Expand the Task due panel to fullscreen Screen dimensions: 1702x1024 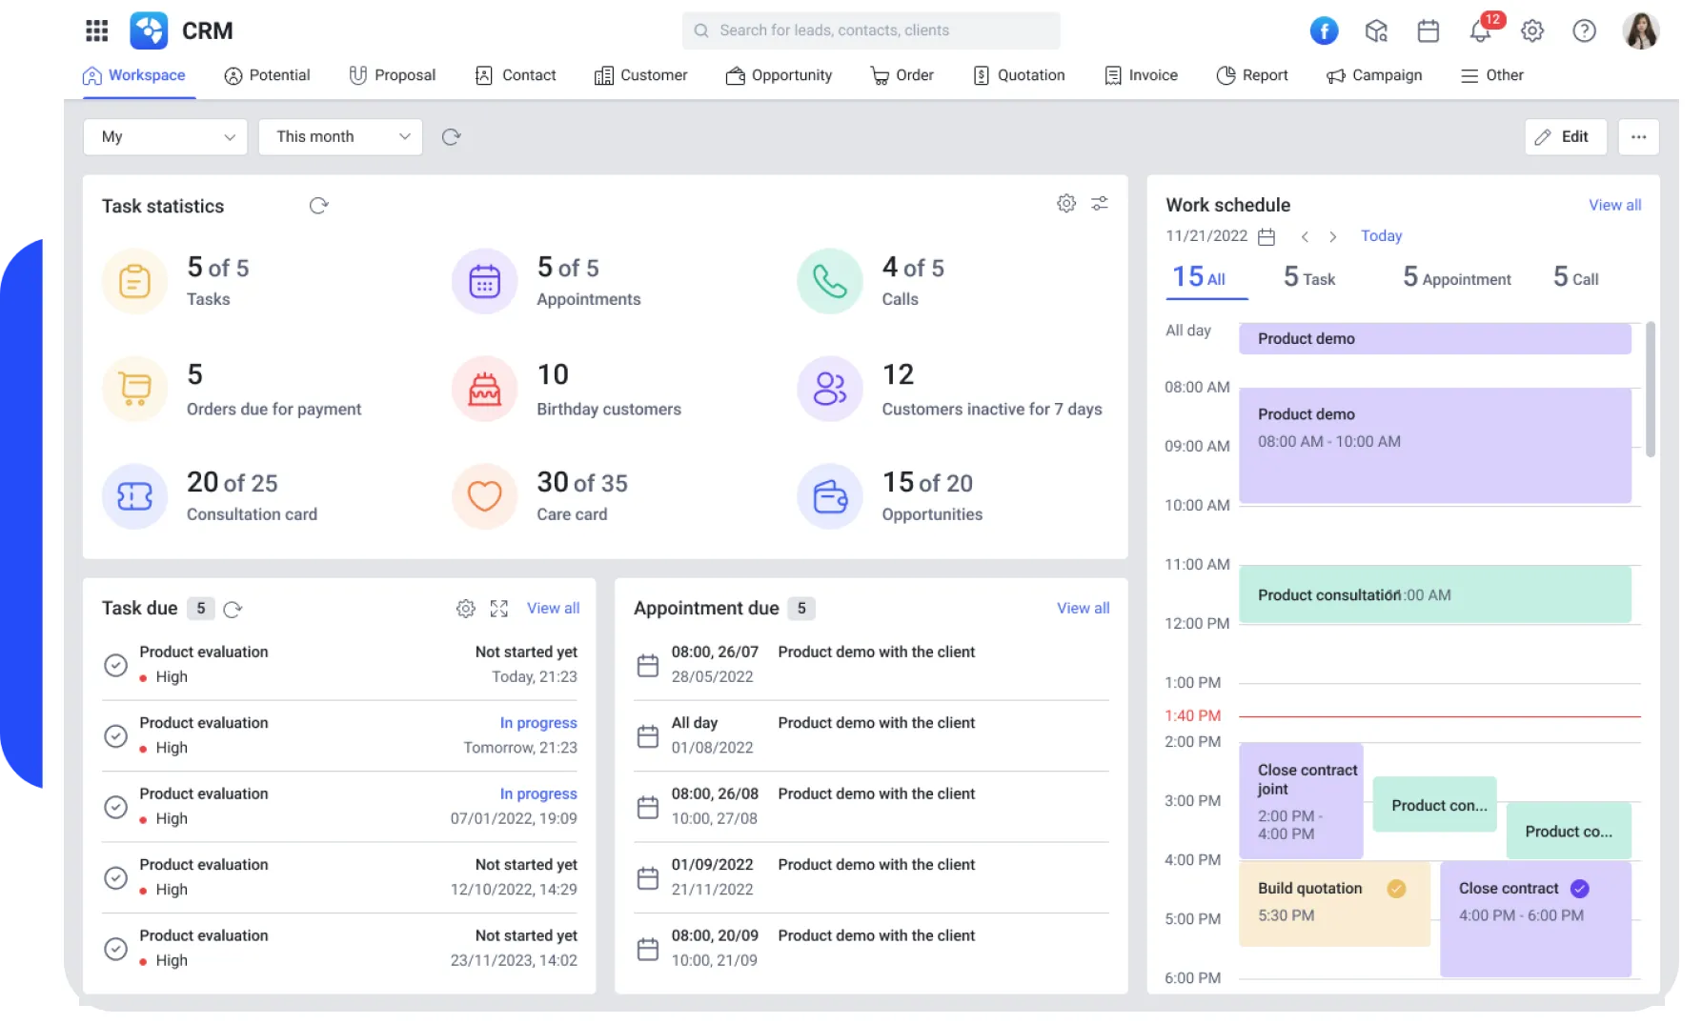499,609
